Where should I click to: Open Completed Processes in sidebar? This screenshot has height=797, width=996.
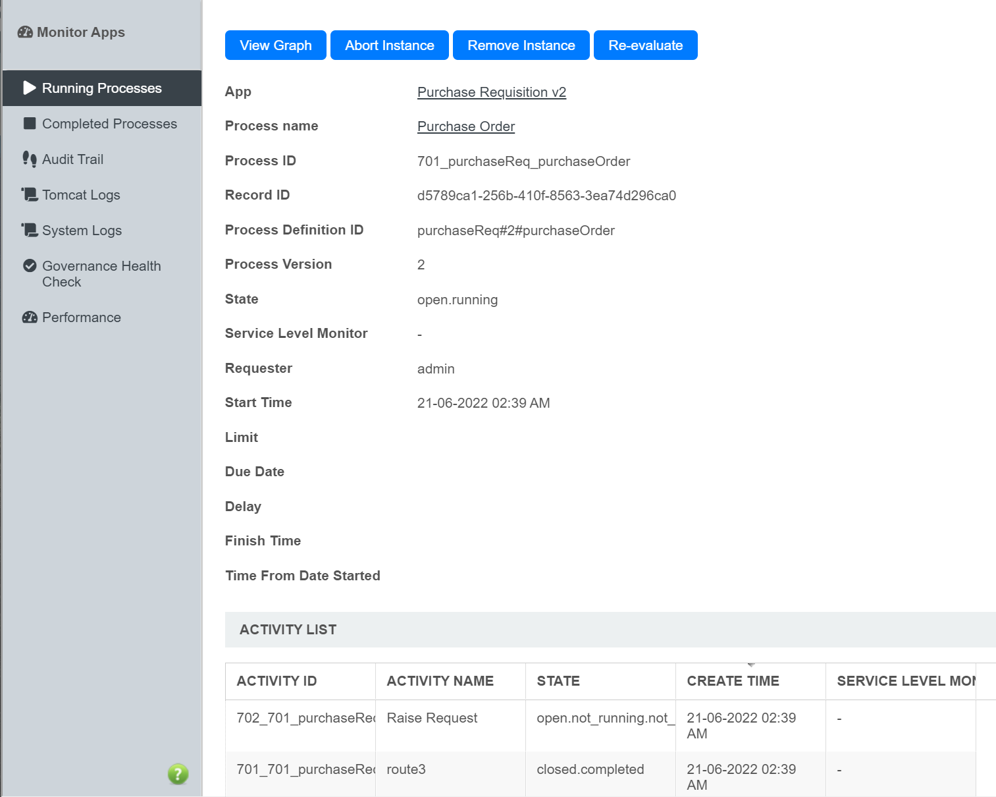(109, 124)
